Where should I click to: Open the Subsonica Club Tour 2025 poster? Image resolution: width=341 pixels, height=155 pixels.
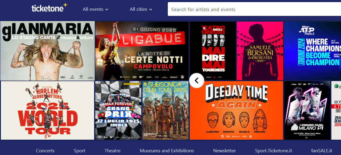point(165,111)
